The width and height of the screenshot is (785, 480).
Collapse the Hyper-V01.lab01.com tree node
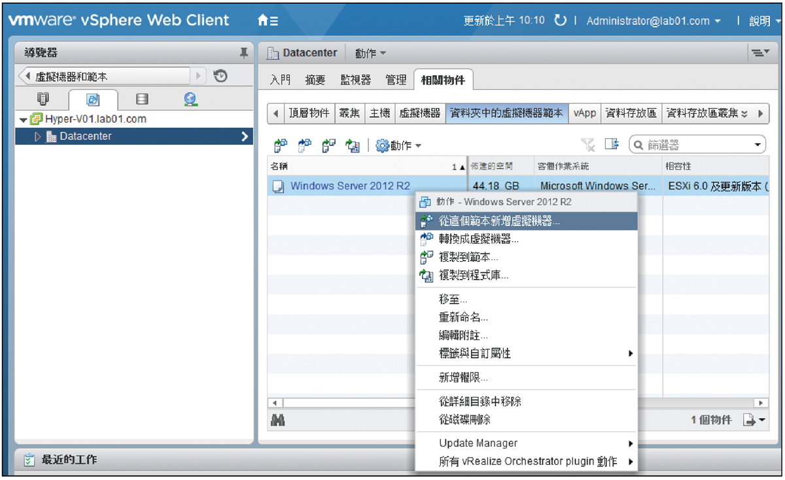pos(24,120)
